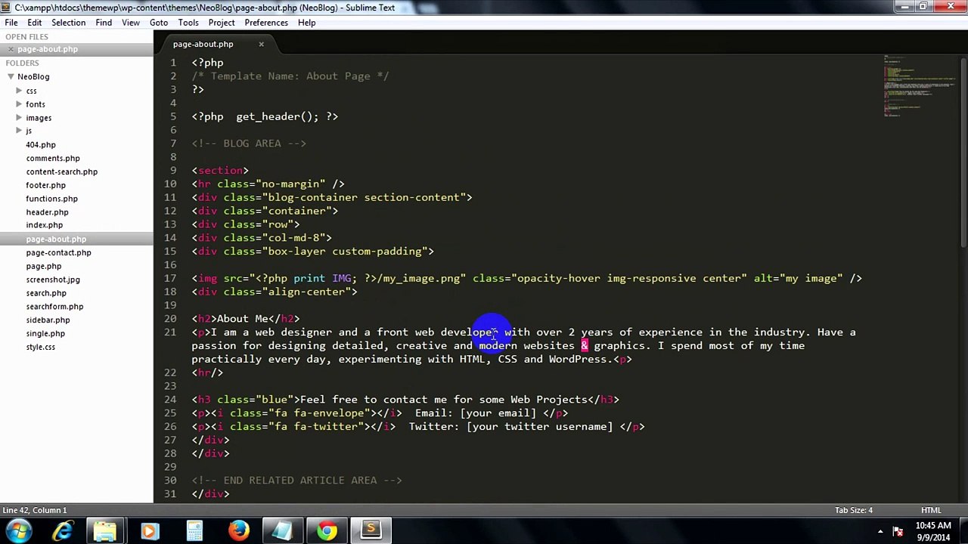This screenshot has width=968, height=544.
Task: Open the File menu
Action: (11, 23)
